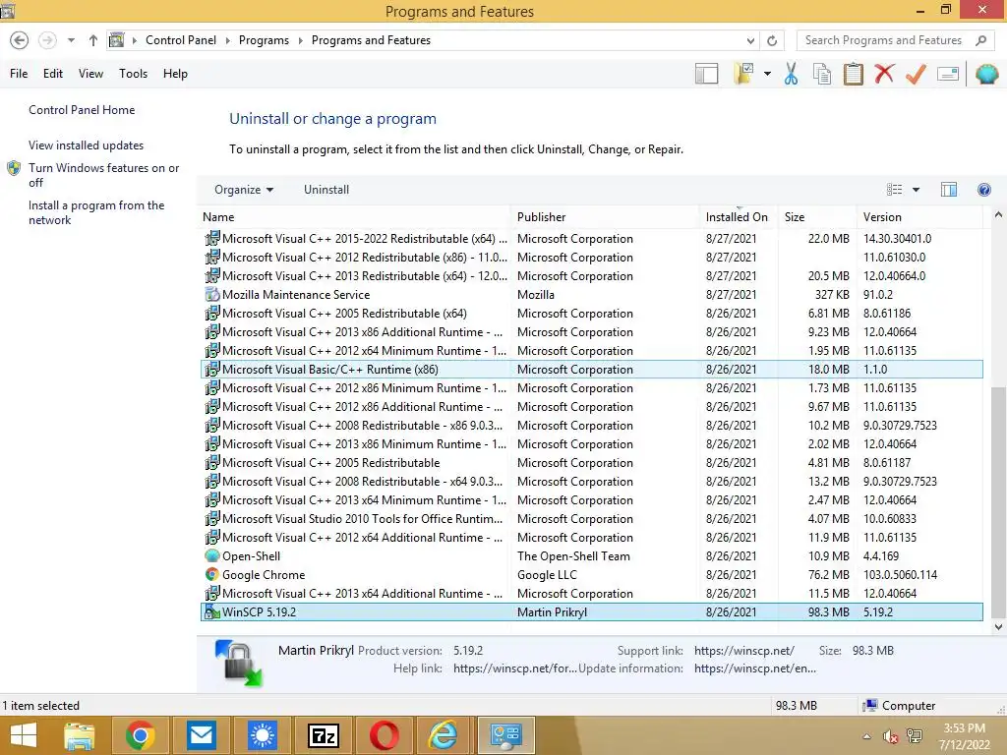Toggle the preview pane icon
1007x755 pixels.
pos(949,190)
